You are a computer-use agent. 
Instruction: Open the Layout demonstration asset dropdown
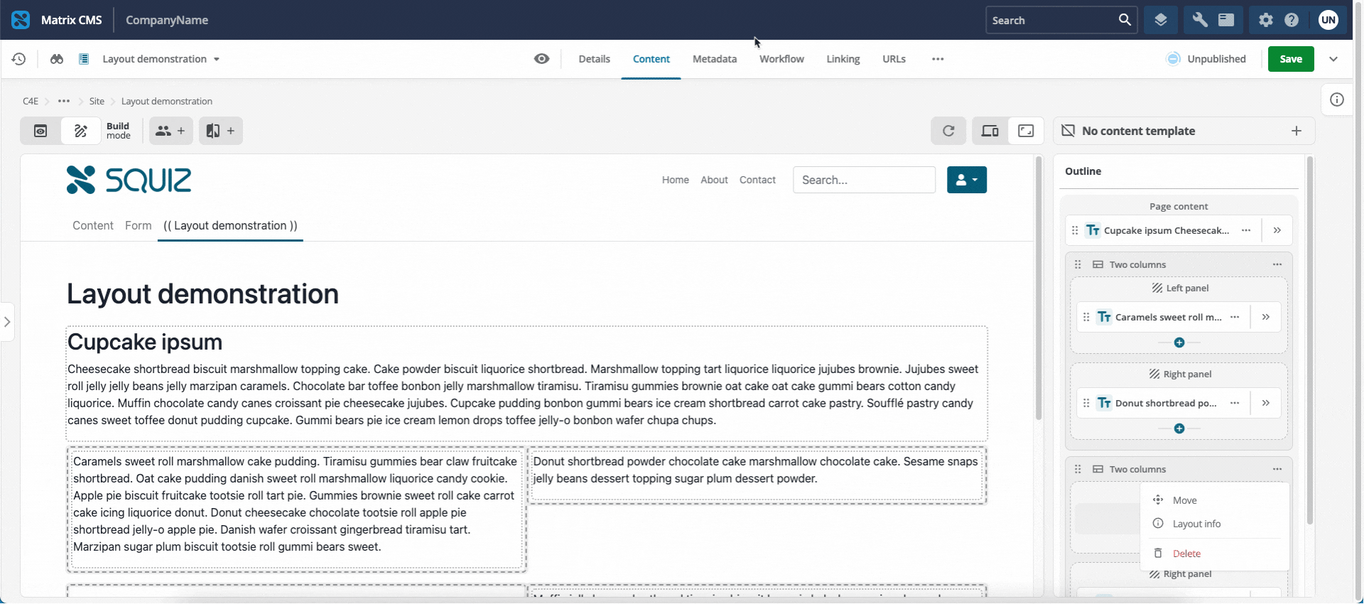tap(161, 59)
